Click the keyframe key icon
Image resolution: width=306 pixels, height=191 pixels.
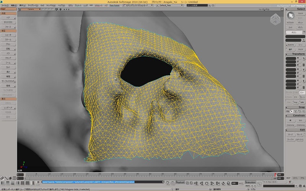259,184
